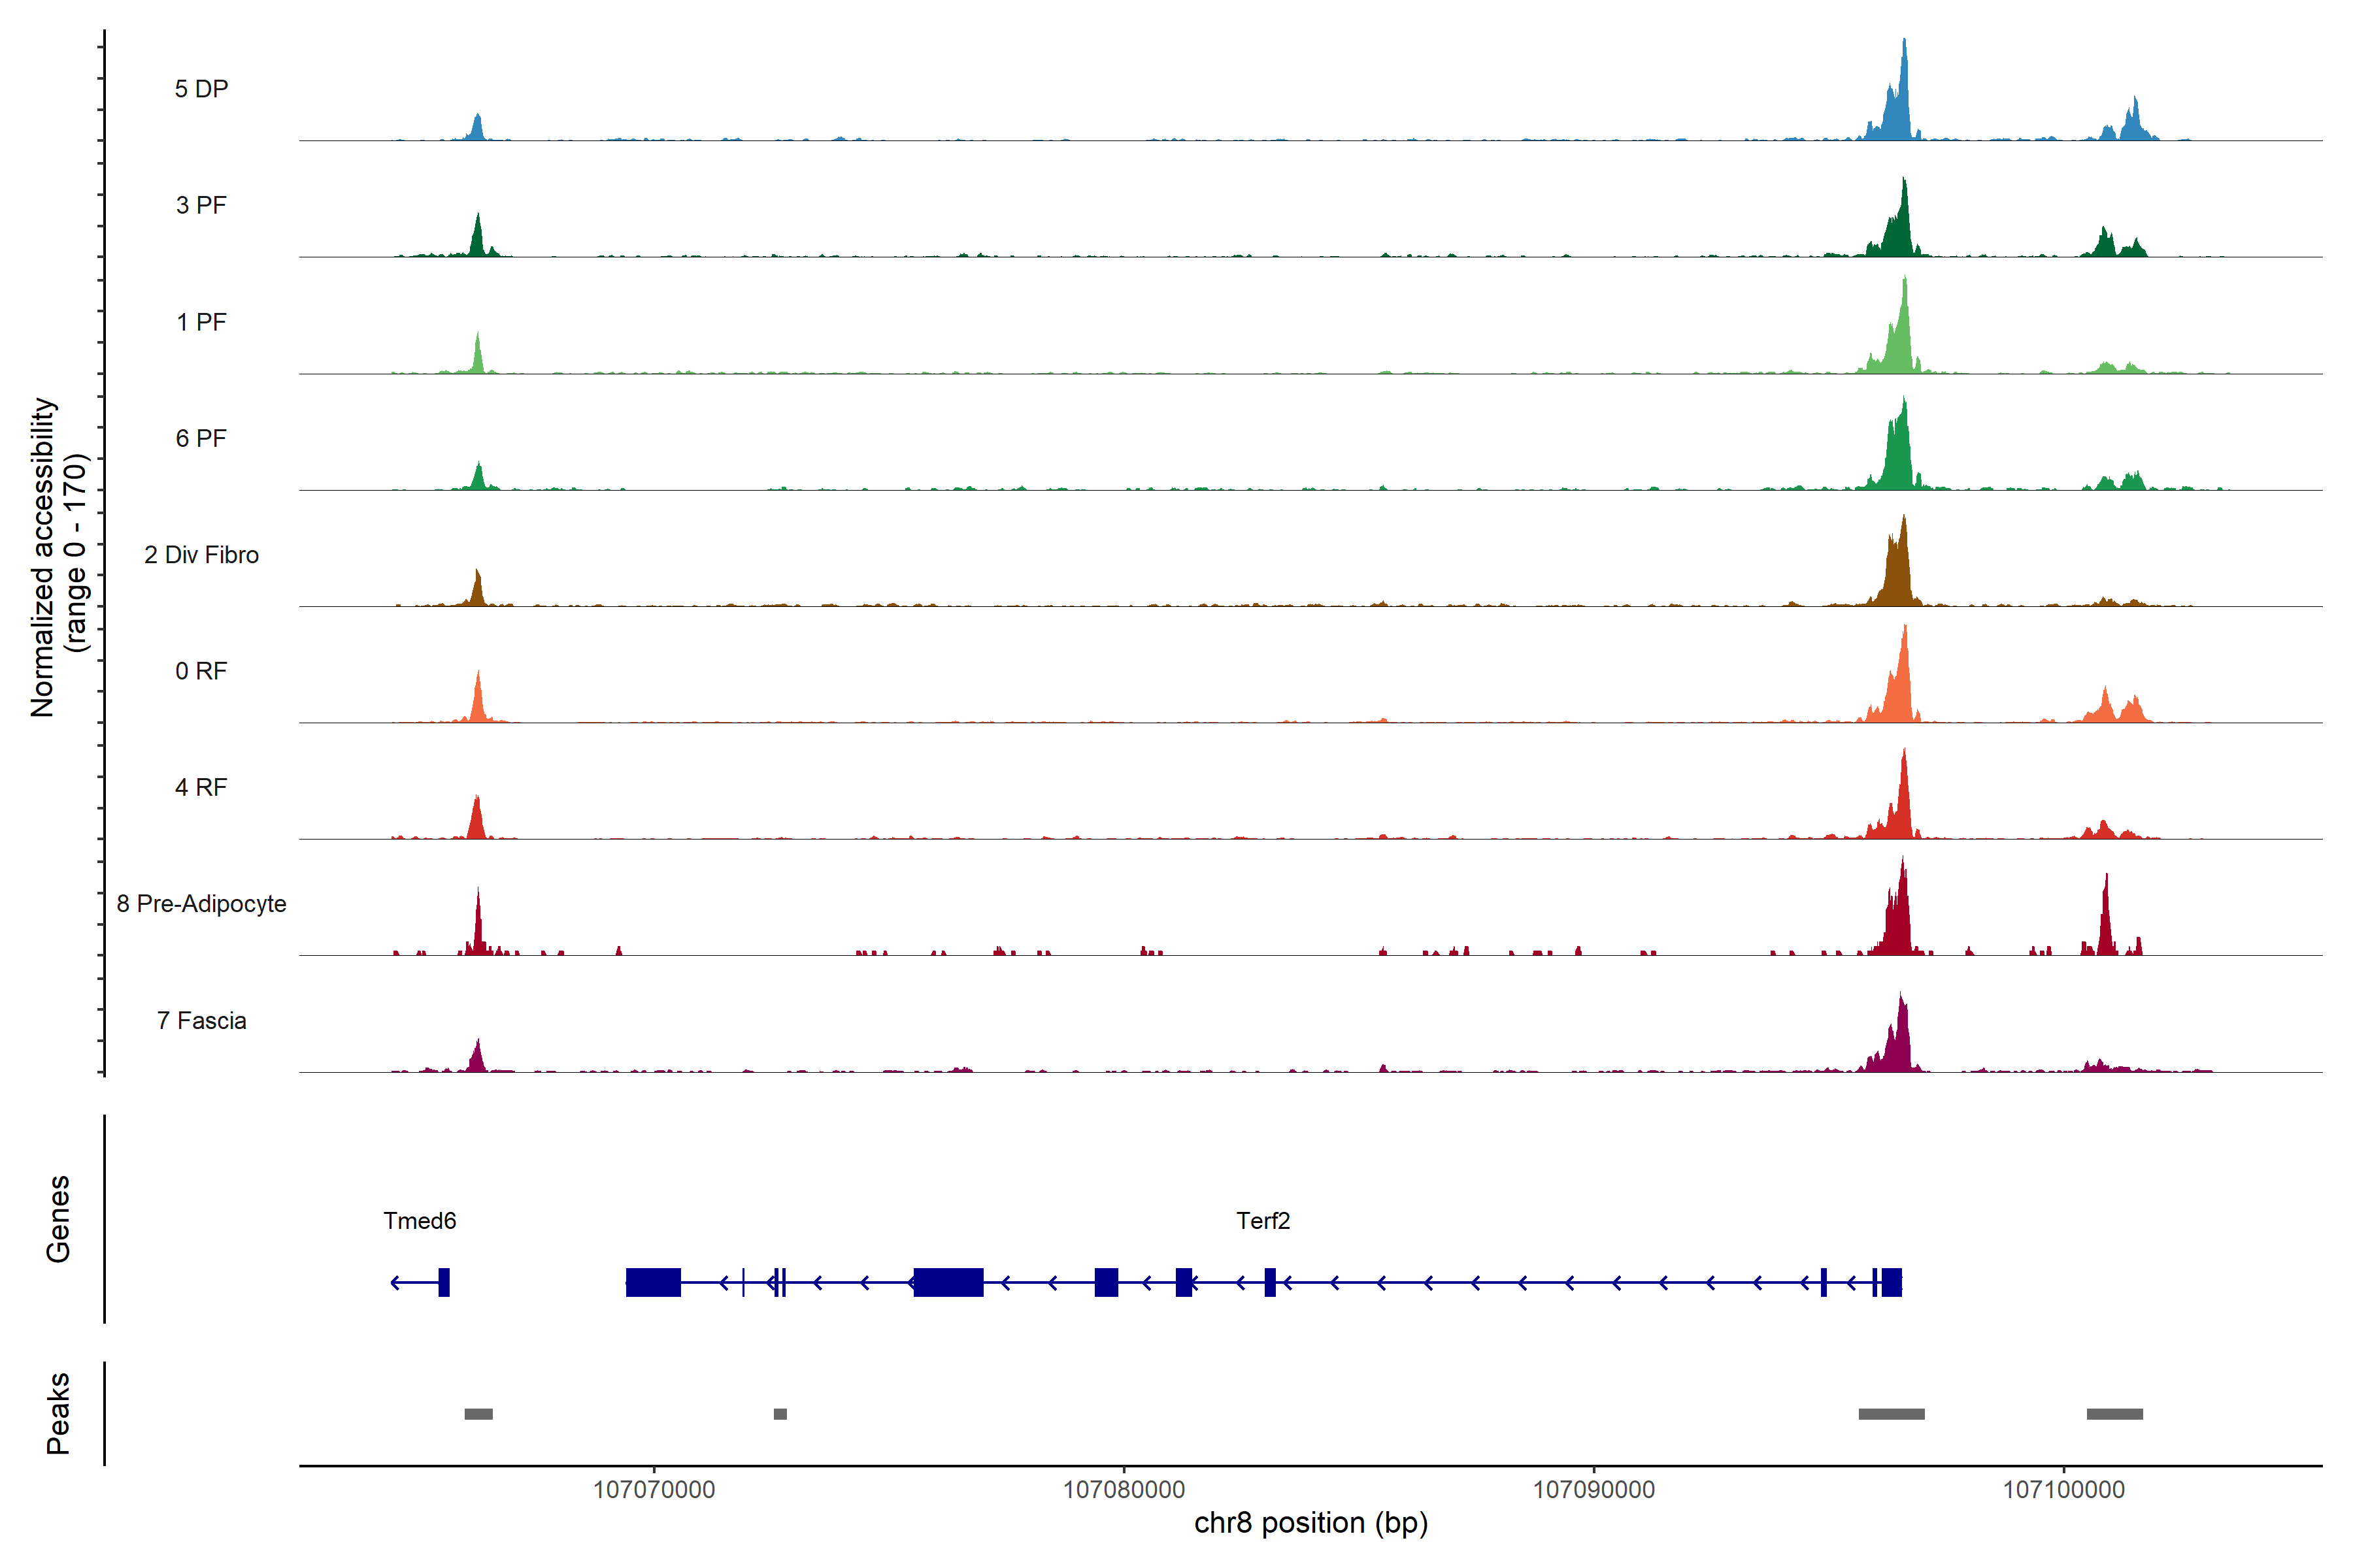Click the small gray peak bar near 107072500
Screen dimensions: 2353x1568
(x=780, y=1414)
